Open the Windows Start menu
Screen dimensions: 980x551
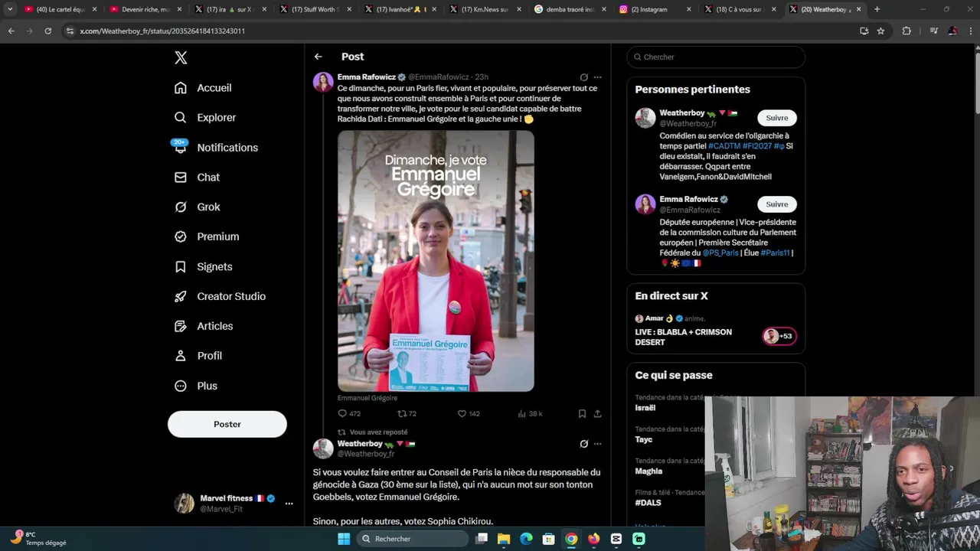click(x=344, y=539)
